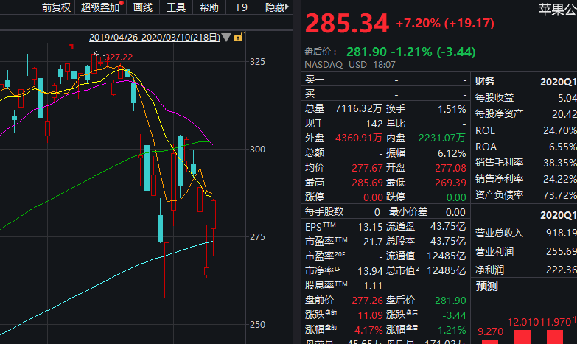Click the NASDAQ exchange label
Viewport: 577px width, 344px height.
point(324,65)
